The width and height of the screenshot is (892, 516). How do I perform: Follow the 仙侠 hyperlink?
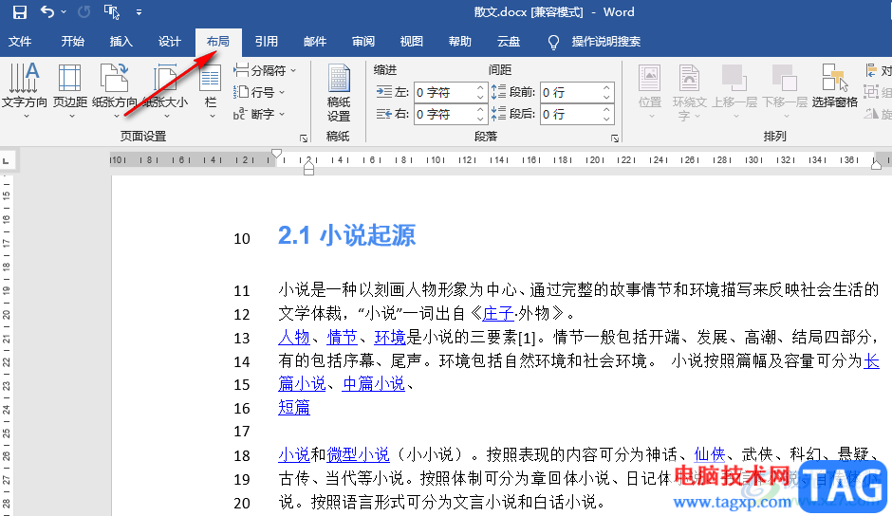[x=710, y=454]
